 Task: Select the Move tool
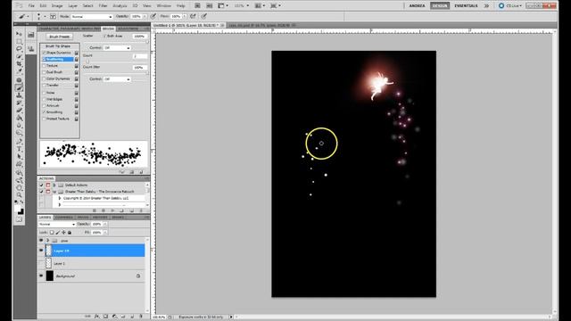[19, 34]
